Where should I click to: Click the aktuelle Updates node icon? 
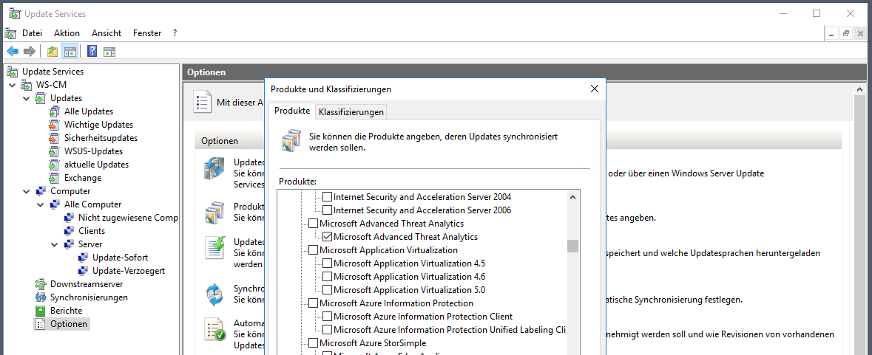54,165
